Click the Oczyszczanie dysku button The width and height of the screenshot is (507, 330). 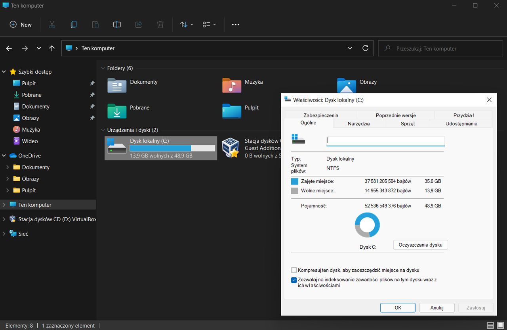(x=420, y=245)
